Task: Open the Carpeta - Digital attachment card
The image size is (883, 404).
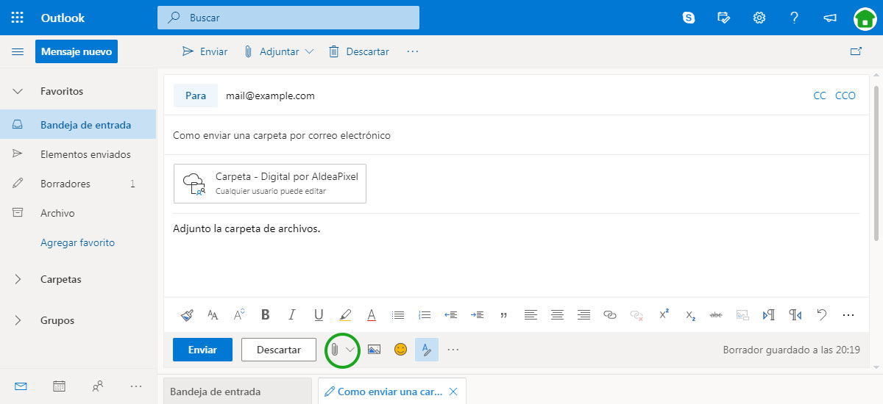Action: click(x=270, y=184)
